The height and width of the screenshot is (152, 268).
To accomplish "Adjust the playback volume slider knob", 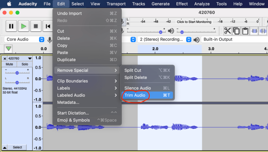I will (x=182, y=32).
